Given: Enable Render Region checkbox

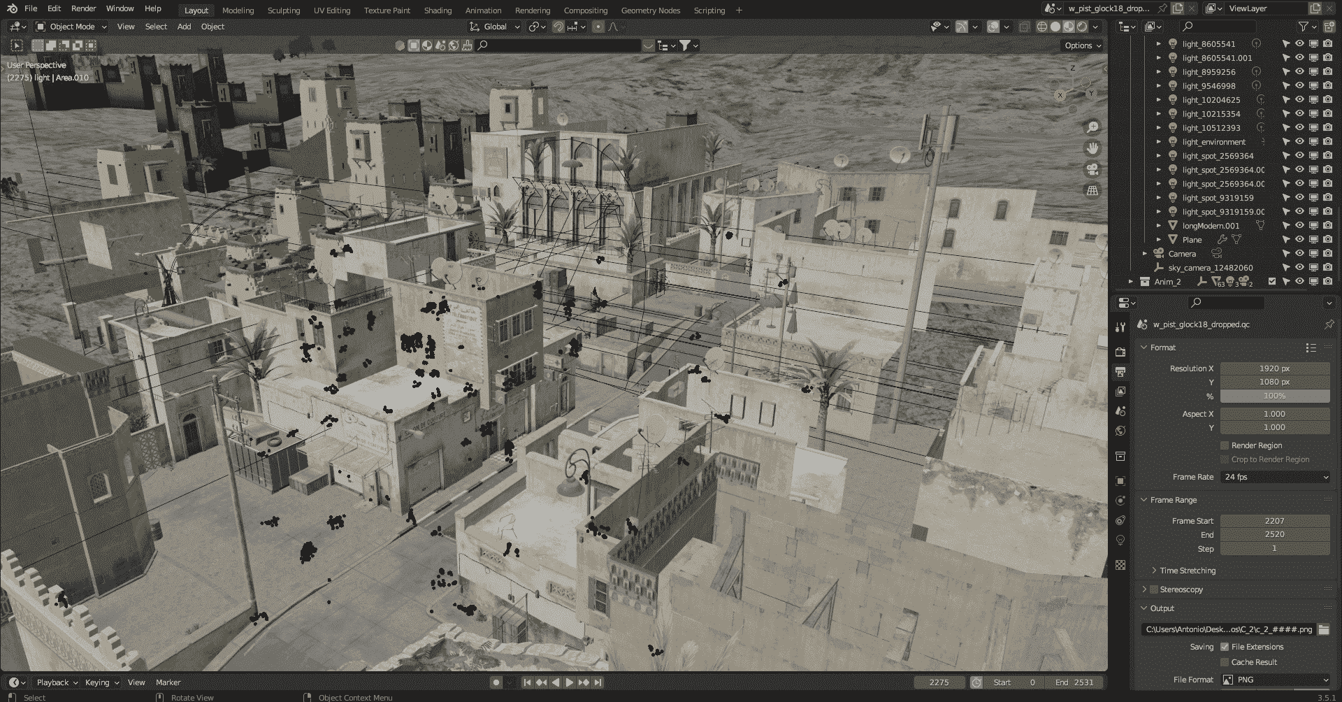Looking at the screenshot, I should tap(1225, 445).
